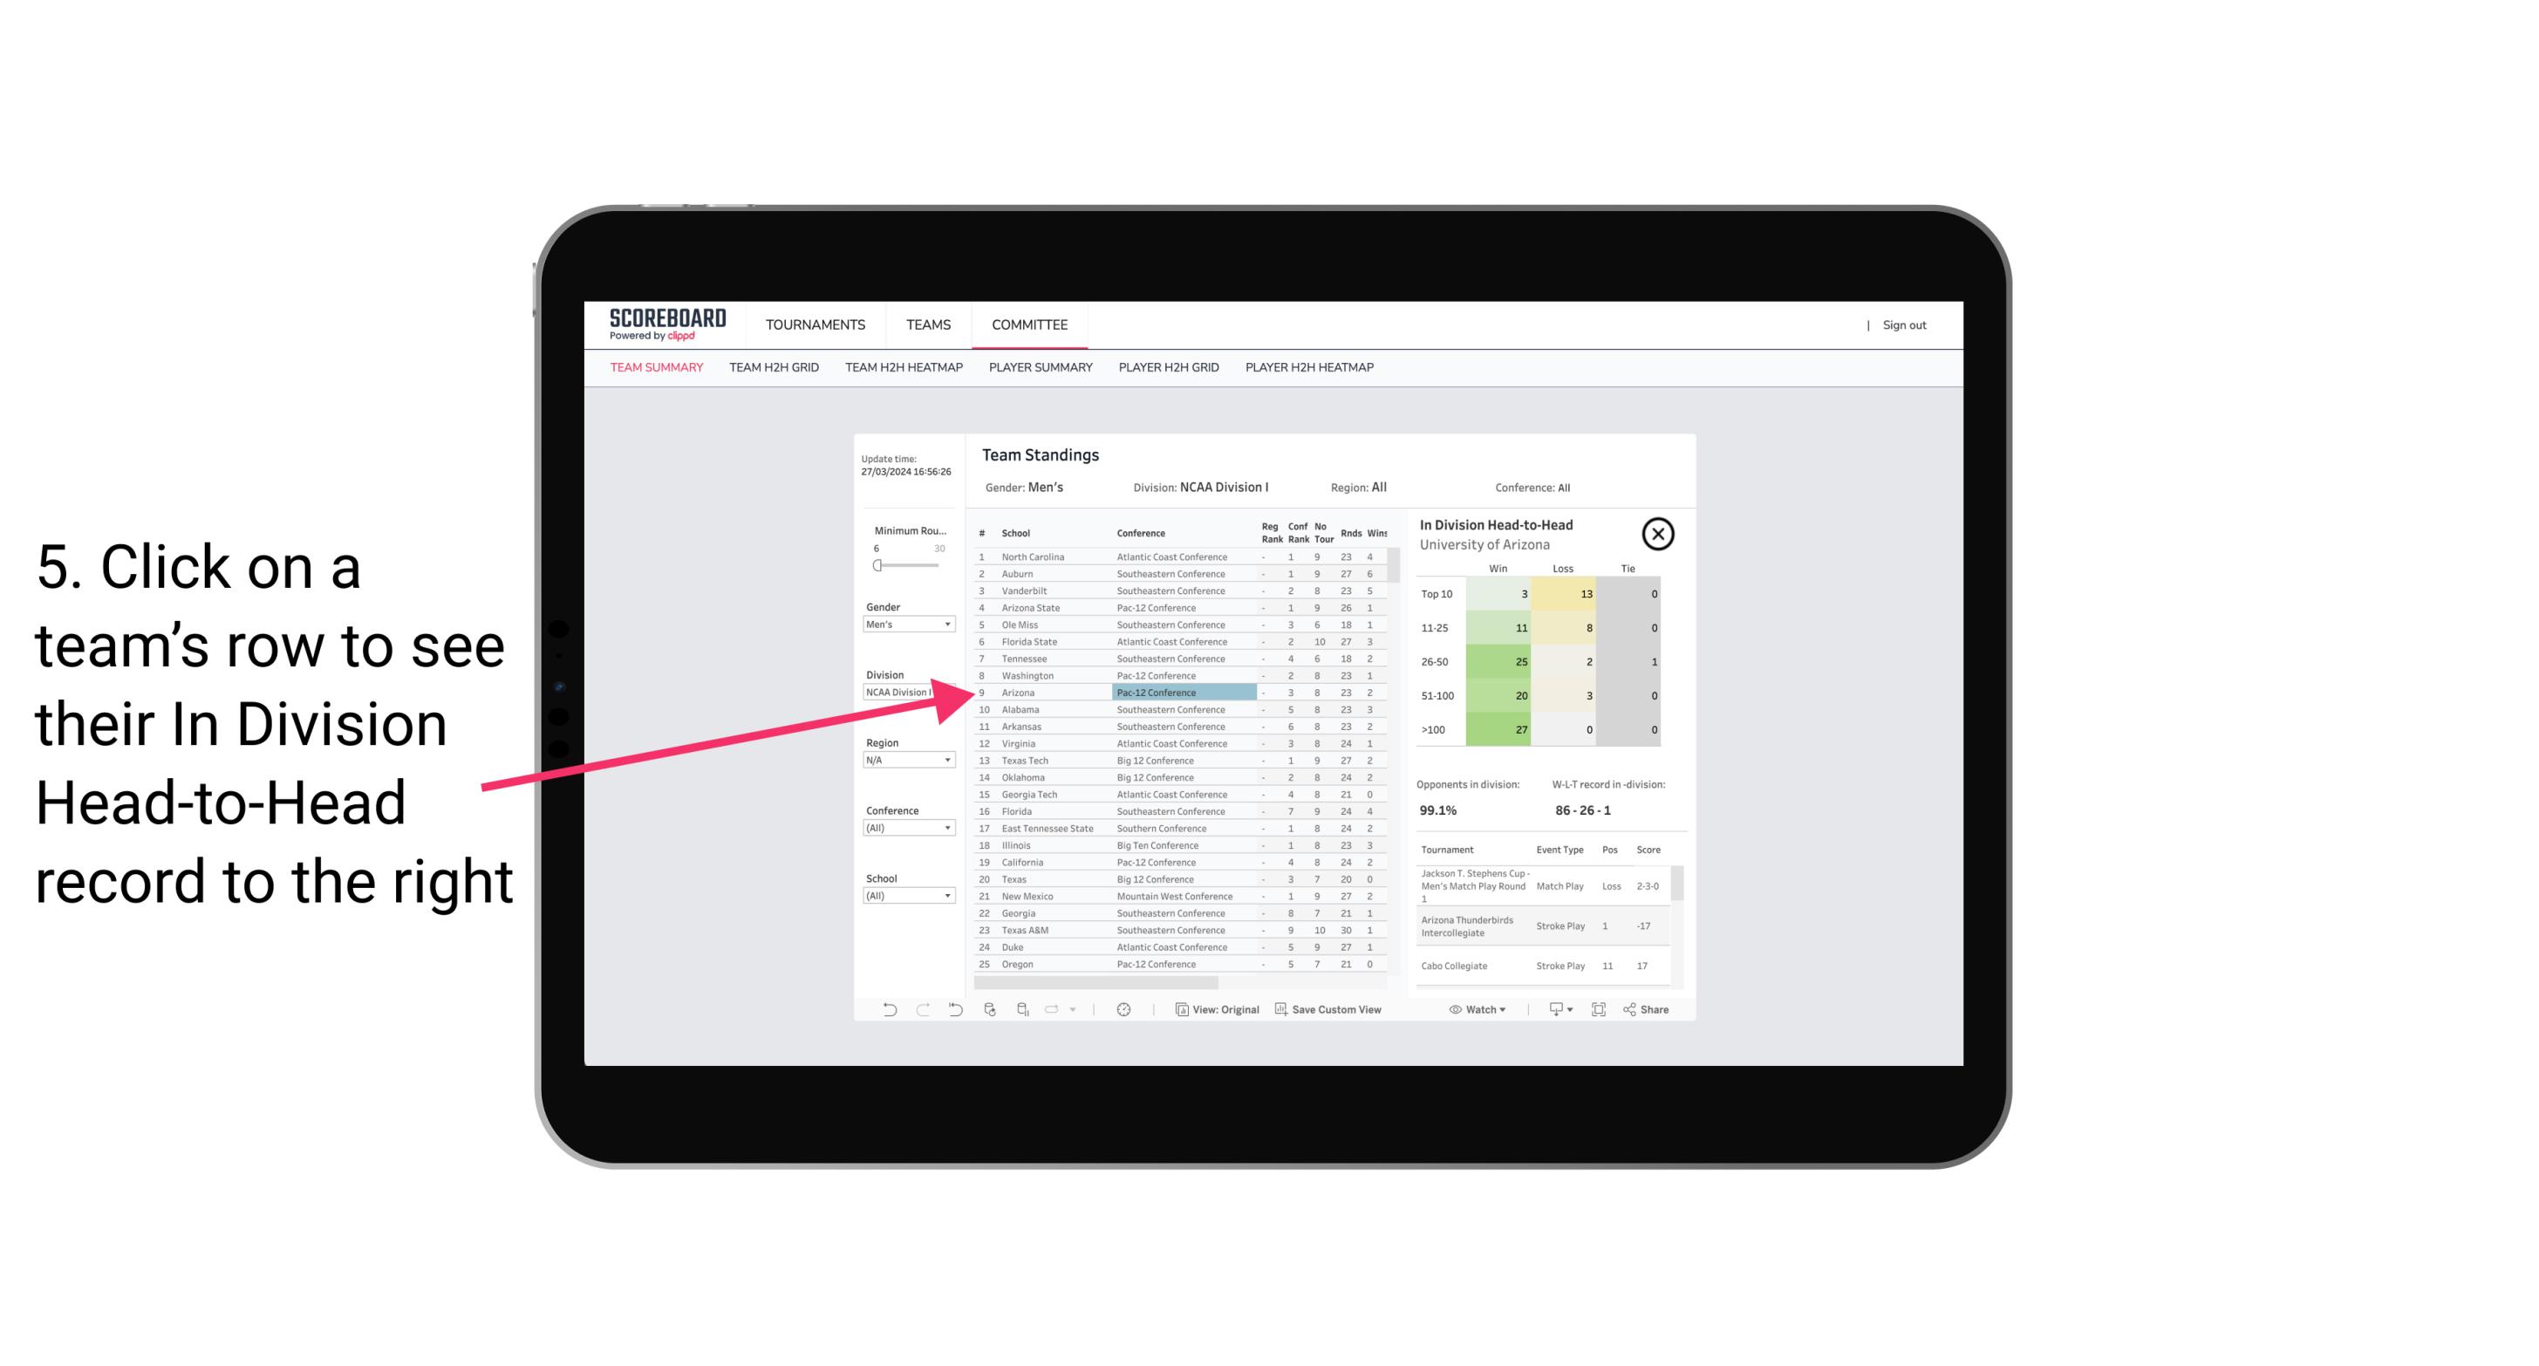The width and height of the screenshot is (2539, 1366).
Task: Click the download/export icon in toolbar
Action: [1555, 1009]
